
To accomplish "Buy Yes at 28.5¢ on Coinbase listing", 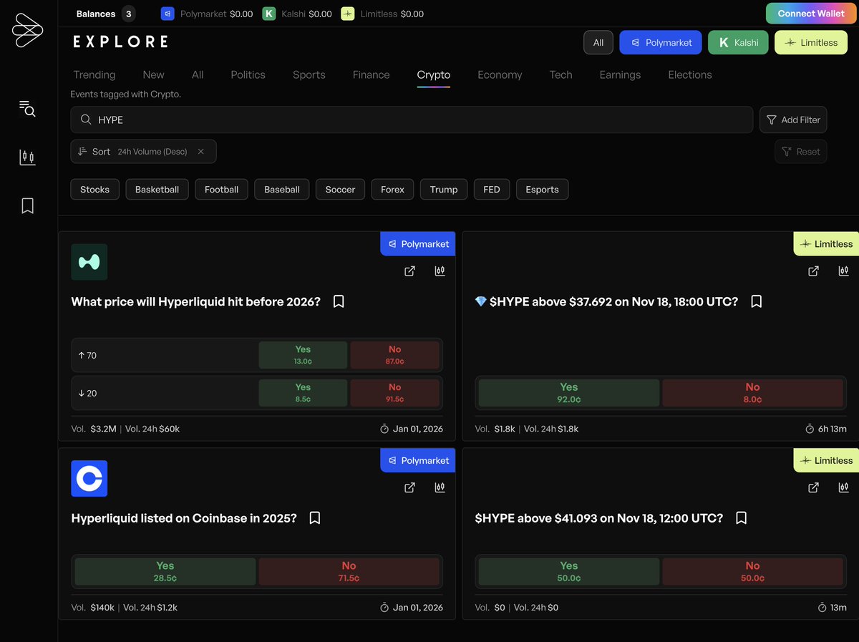I will point(165,572).
